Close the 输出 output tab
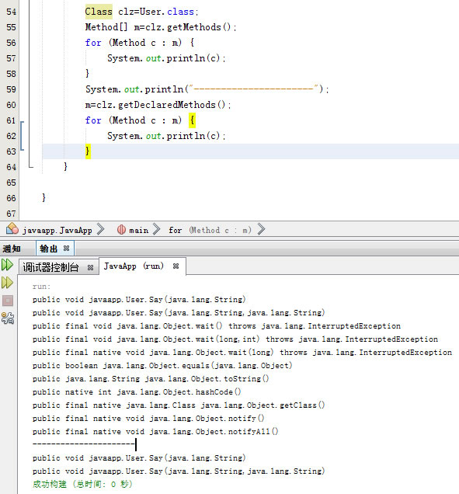This screenshot has width=459, height=494. click(66, 249)
